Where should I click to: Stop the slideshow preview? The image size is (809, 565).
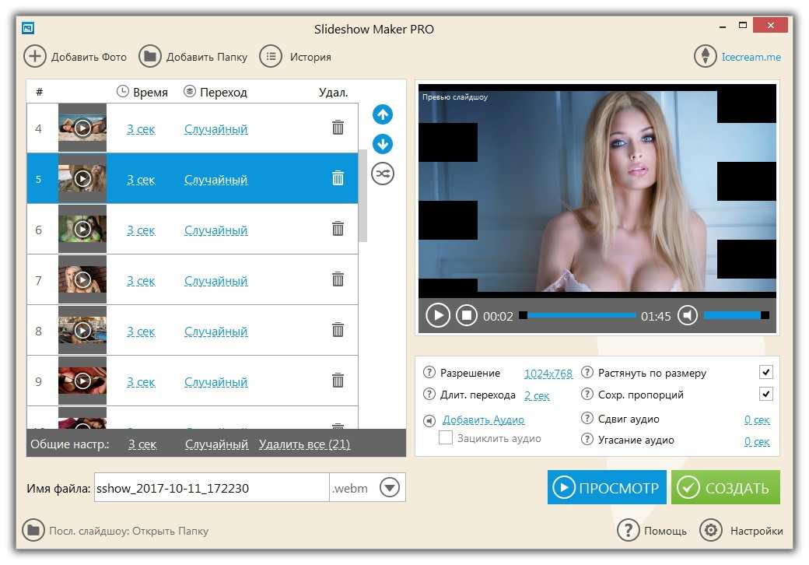(467, 315)
